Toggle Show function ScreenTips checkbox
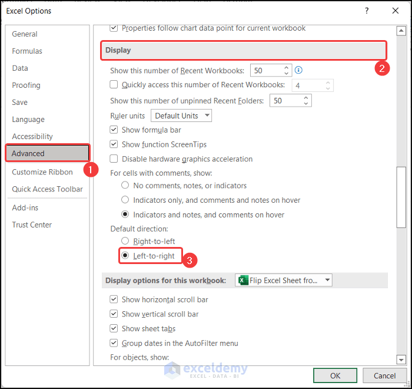The image size is (412, 389). (x=114, y=144)
